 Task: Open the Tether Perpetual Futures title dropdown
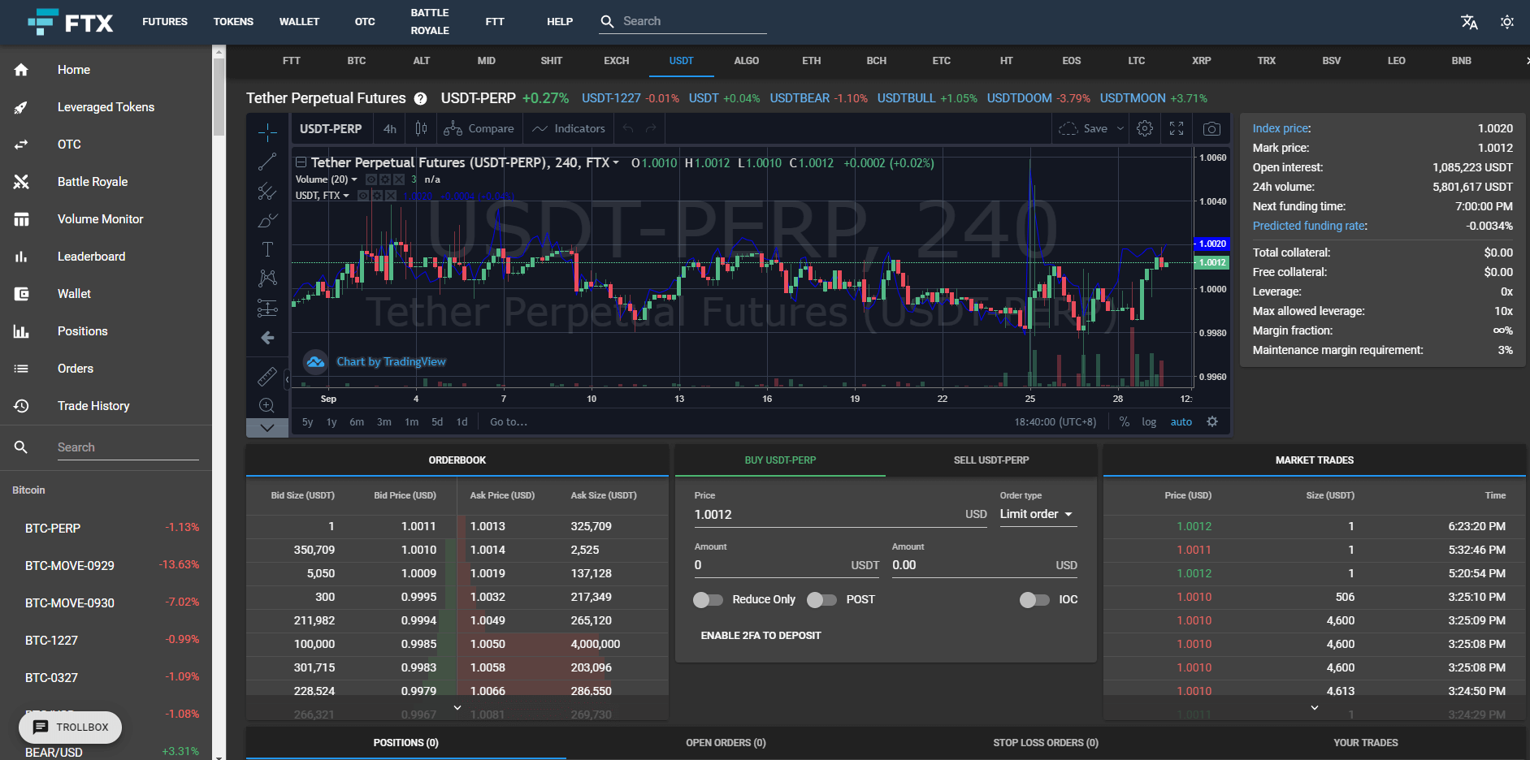pyautogui.click(x=616, y=162)
